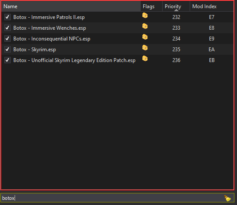Uncheck Botox - Immersive Patrols II.esp

[x=7, y=17]
